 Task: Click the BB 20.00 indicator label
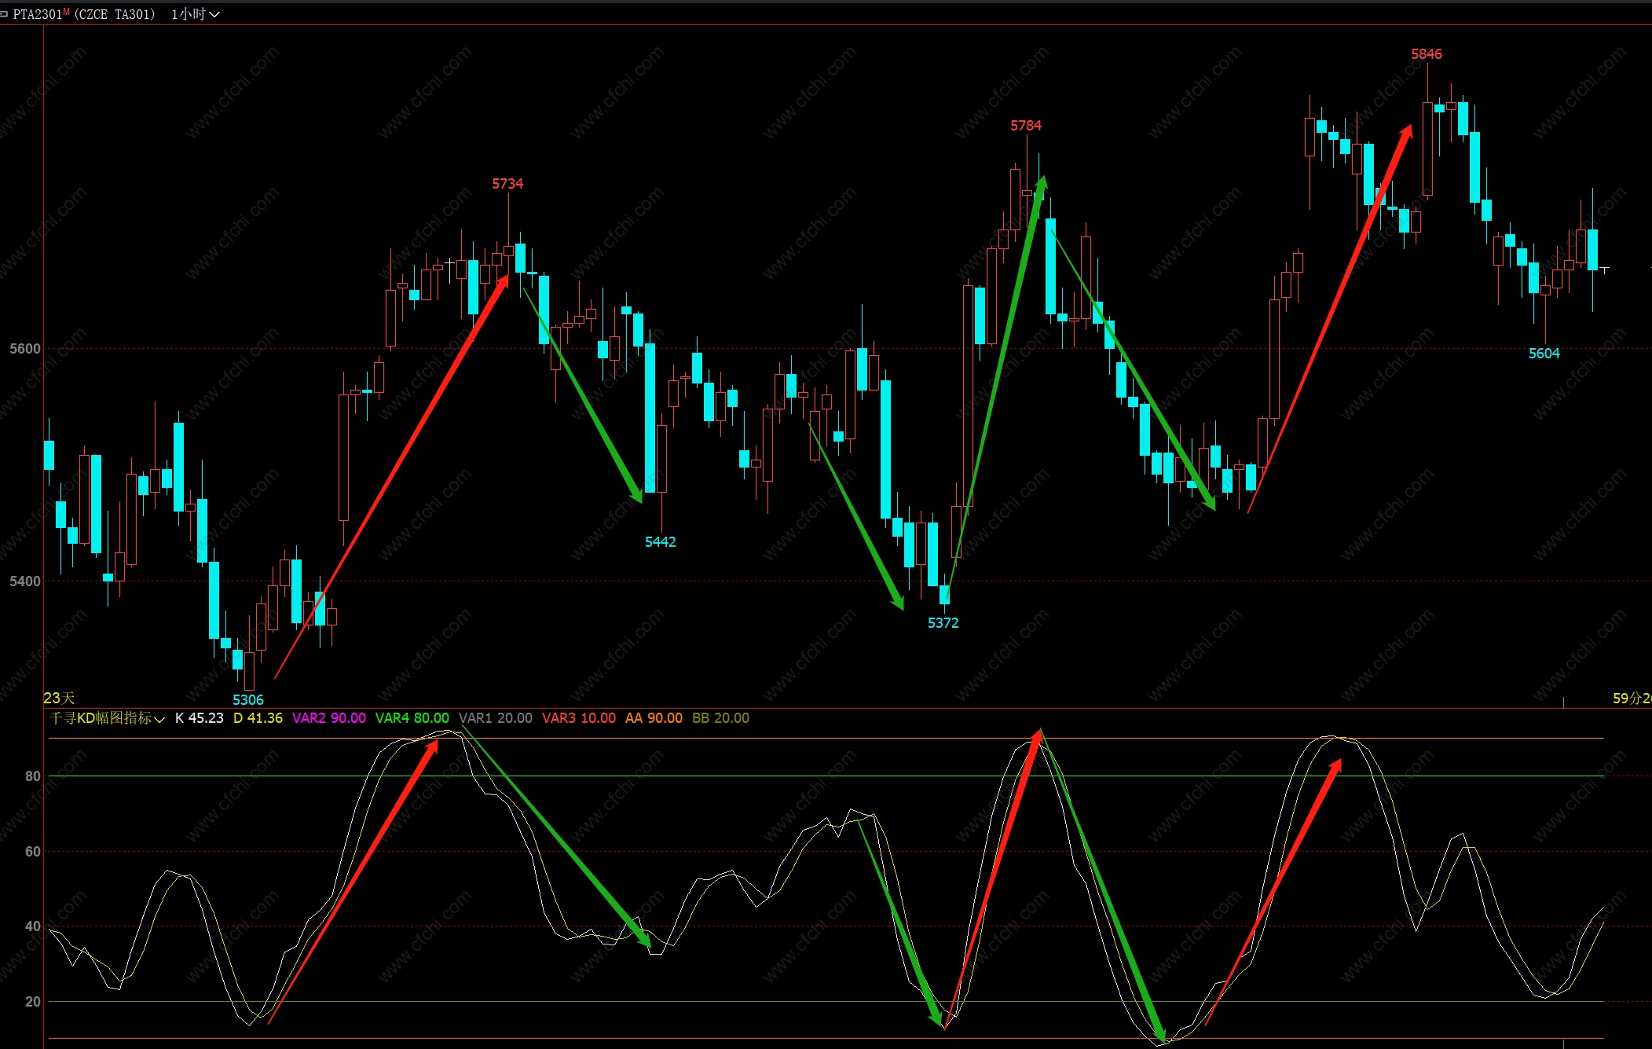(720, 718)
